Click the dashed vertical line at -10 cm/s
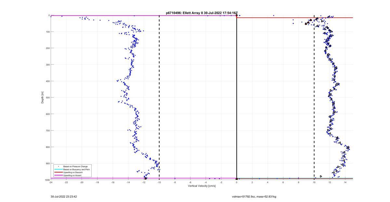390x202 pixels. [x=159, y=97]
